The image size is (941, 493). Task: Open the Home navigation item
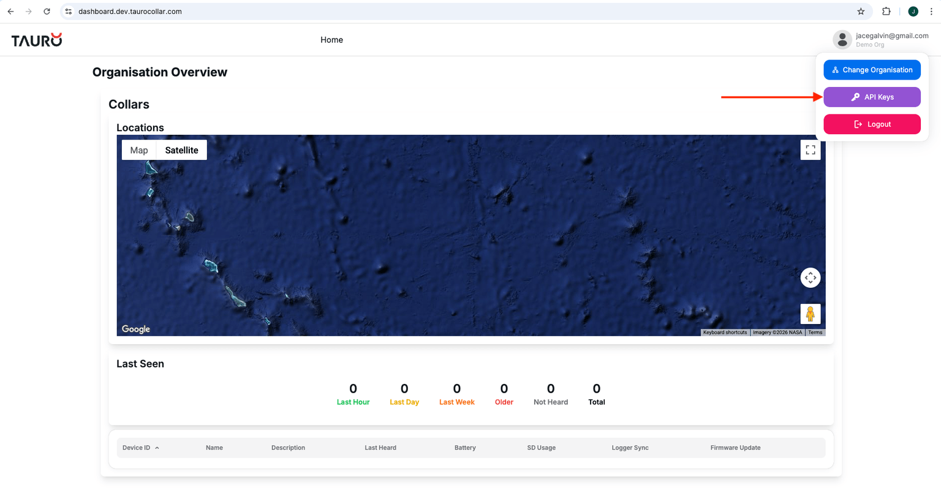[x=331, y=40]
